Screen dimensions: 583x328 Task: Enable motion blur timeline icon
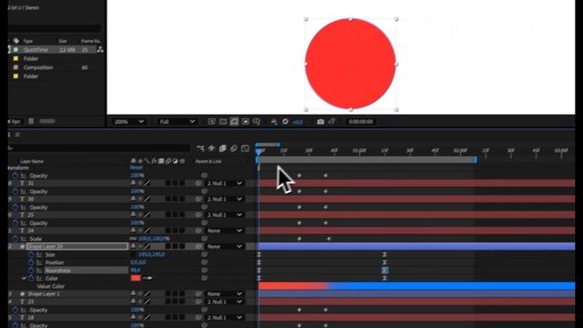click(233, 149)
